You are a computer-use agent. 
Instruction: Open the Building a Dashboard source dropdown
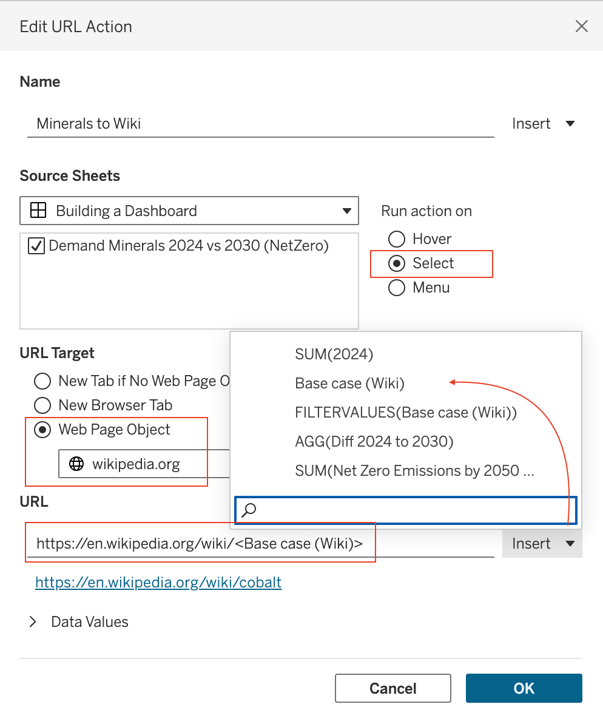click(x=189, y=211)
